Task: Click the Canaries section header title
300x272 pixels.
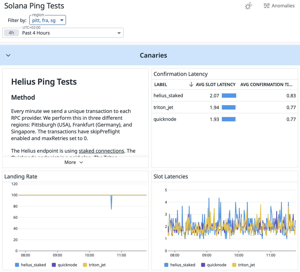Action: pyautogui.click(x=153, y=55)
